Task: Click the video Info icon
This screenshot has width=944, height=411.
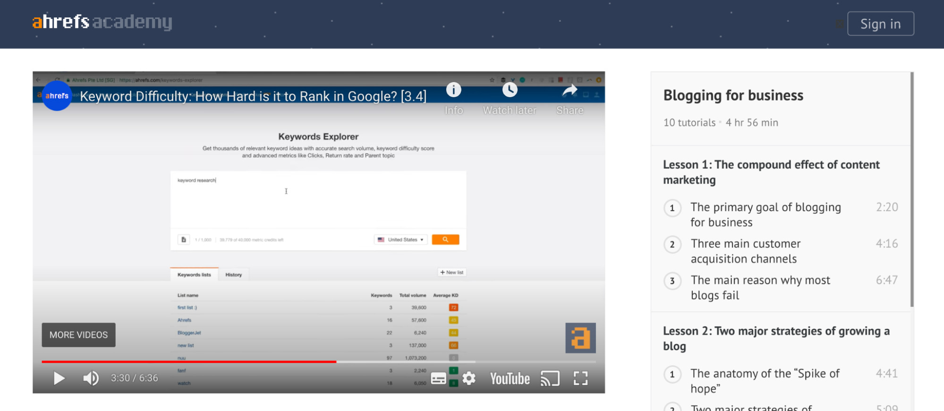Action: (453, 90)
